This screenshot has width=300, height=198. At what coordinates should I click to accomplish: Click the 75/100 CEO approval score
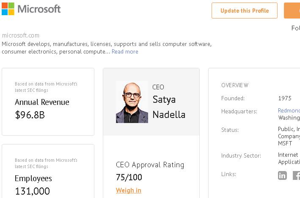[x=129, y=177]
